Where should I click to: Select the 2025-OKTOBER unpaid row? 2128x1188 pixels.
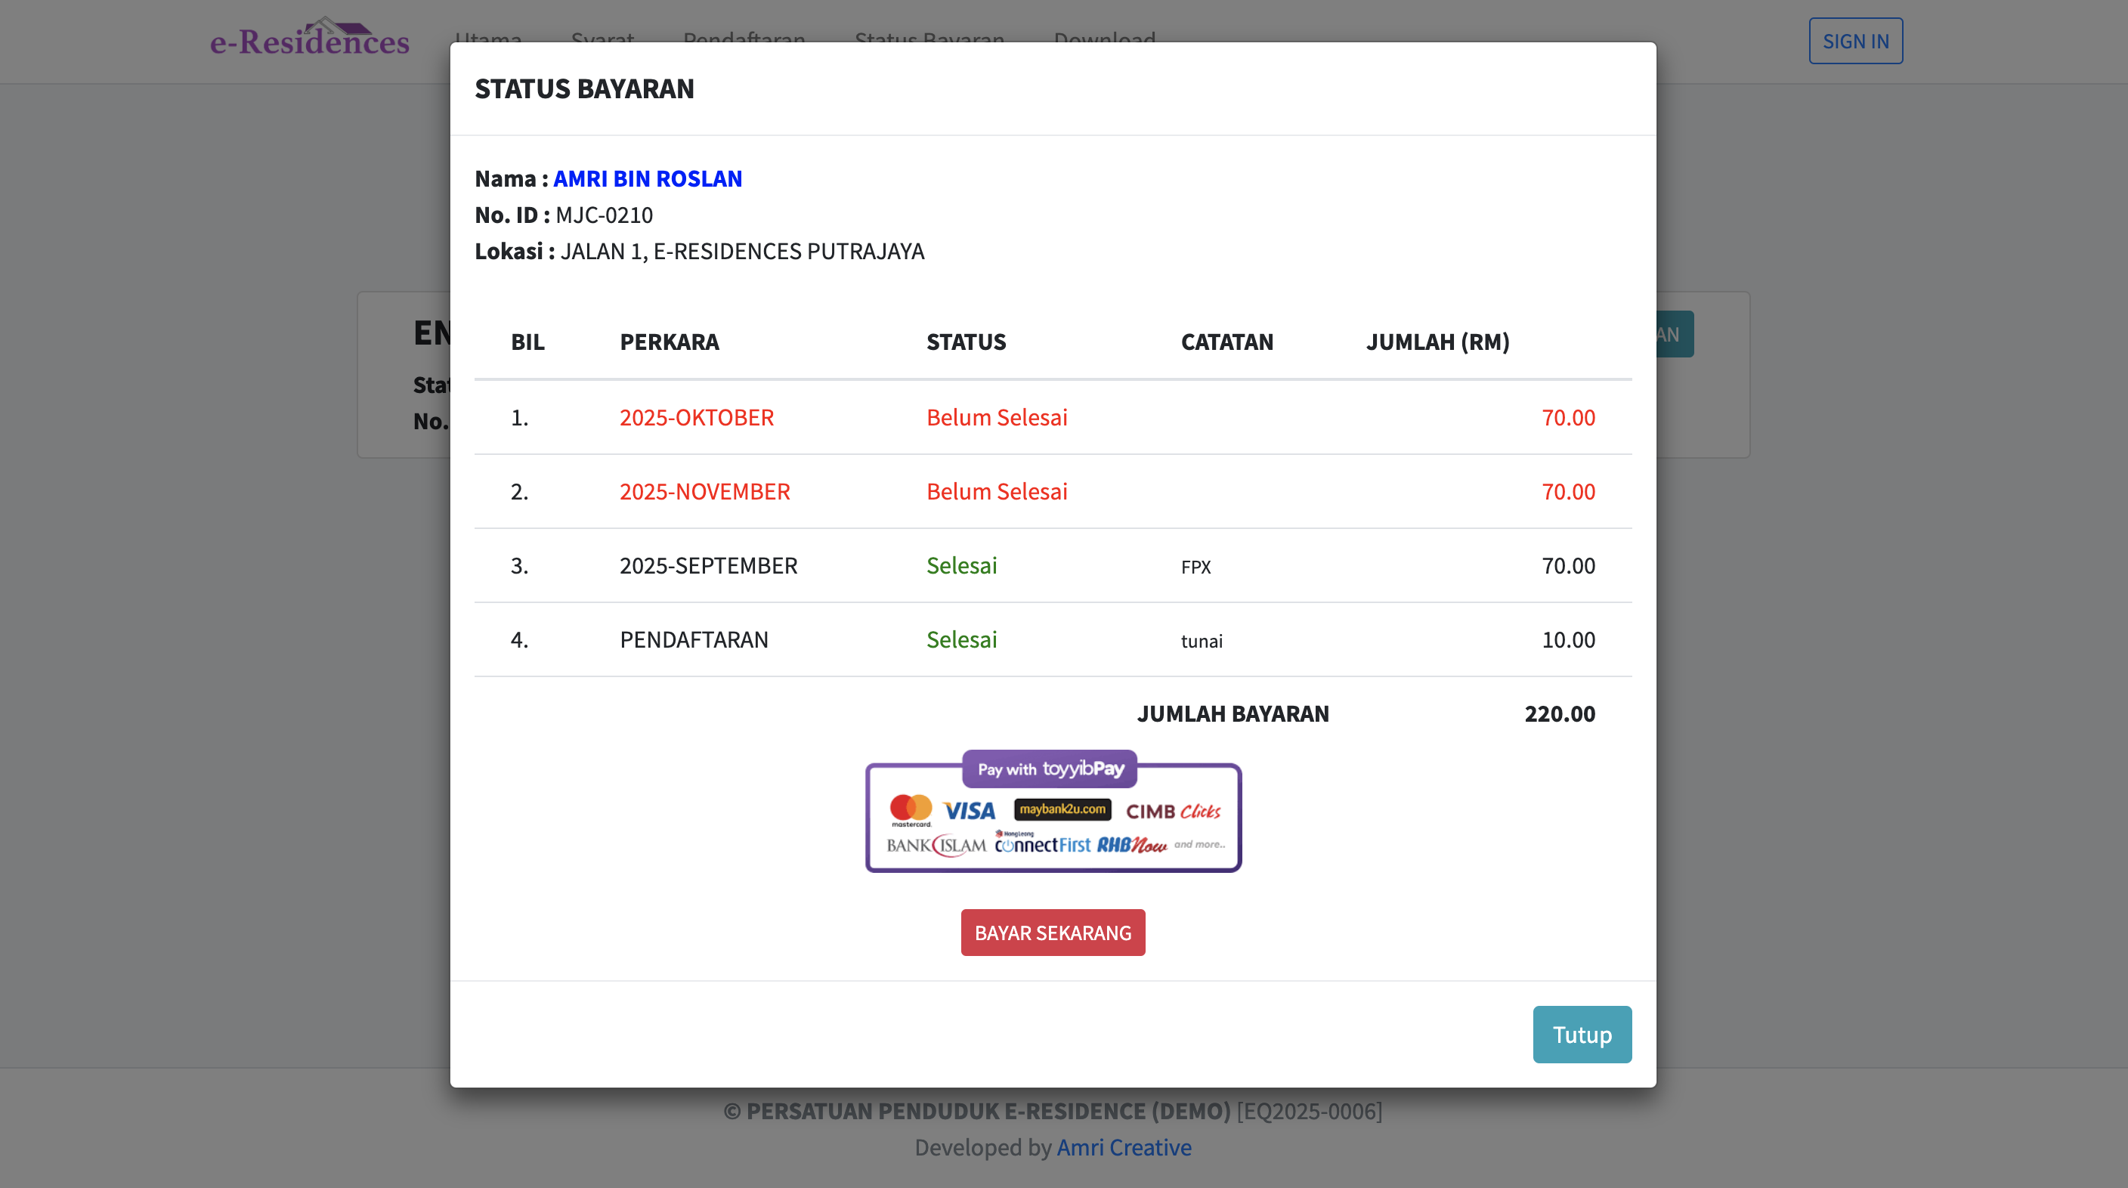click(697, 417)
